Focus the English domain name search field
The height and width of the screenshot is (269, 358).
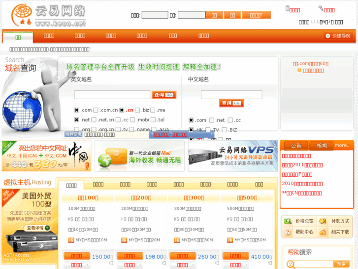112,95
